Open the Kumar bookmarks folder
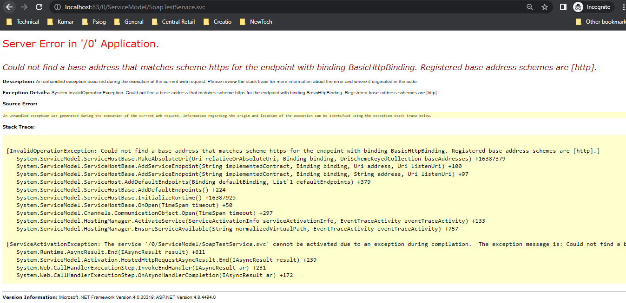 pyautogui.click(x=61, y=22)
